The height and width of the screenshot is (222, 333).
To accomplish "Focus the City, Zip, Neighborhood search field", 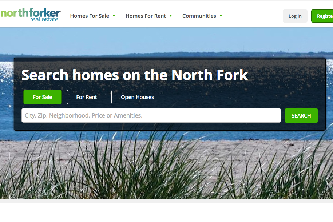I will click(151, 115).
